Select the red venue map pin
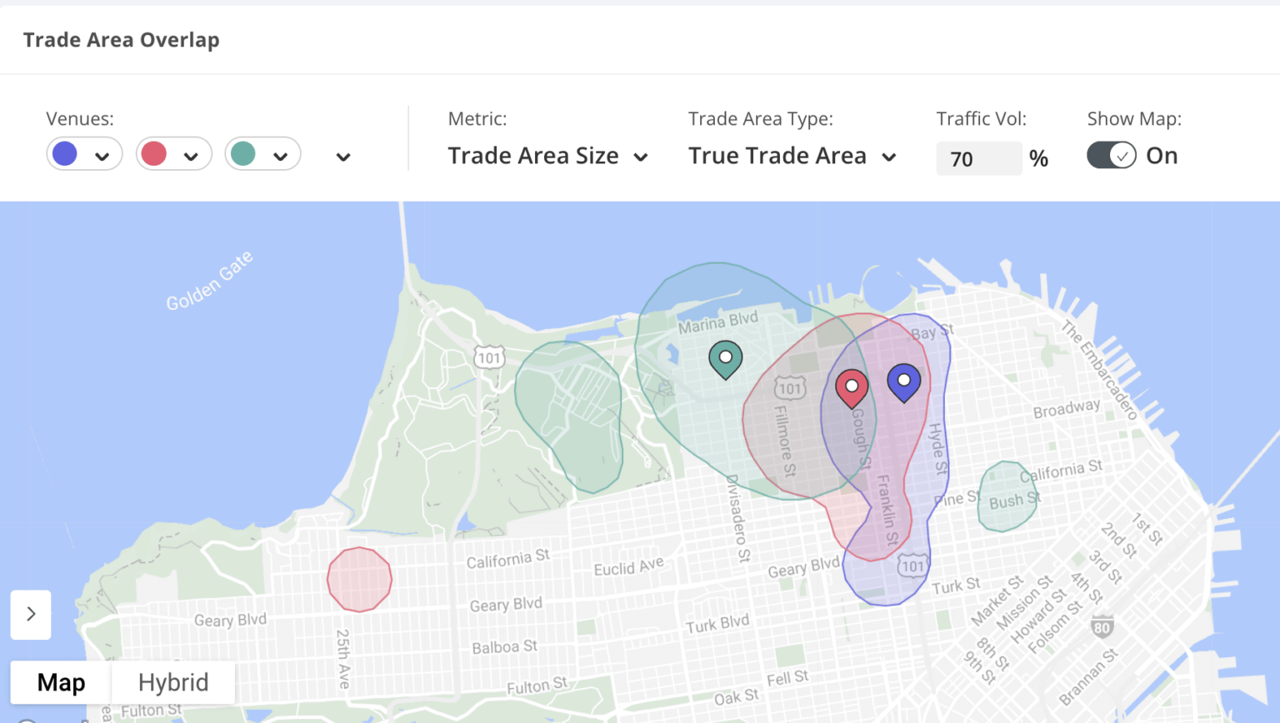This screenshot has width=1280, height=723. click(x=852, y=386)
